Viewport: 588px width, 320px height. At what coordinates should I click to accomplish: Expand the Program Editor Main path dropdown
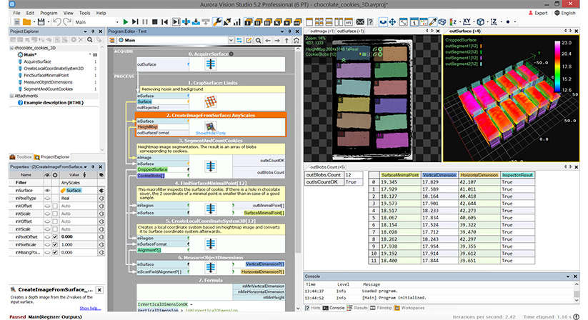(x=231, y=40)
